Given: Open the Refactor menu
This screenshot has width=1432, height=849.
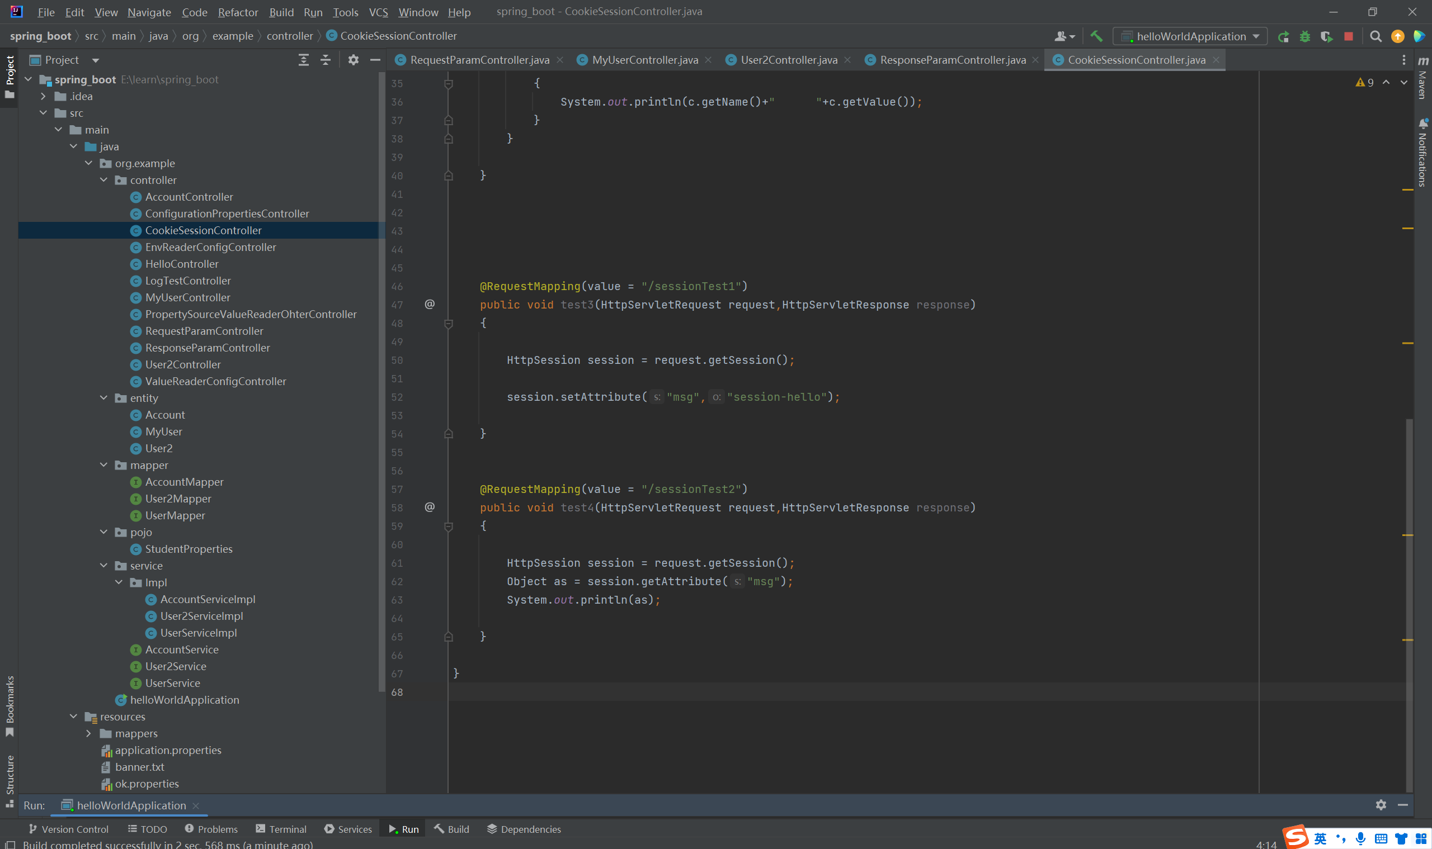Looking at the screenshot, I should pos(238,12).
